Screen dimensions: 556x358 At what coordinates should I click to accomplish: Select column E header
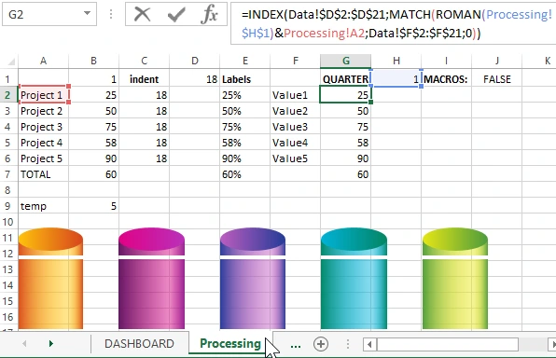(245, 61)
